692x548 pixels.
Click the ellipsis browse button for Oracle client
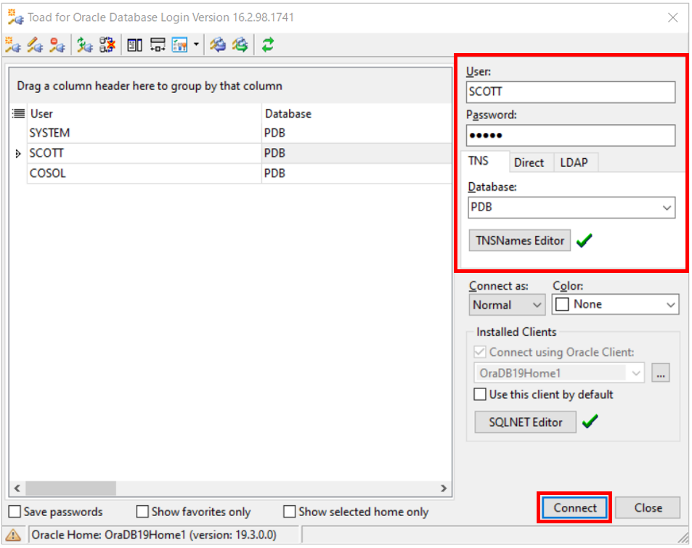661,373
